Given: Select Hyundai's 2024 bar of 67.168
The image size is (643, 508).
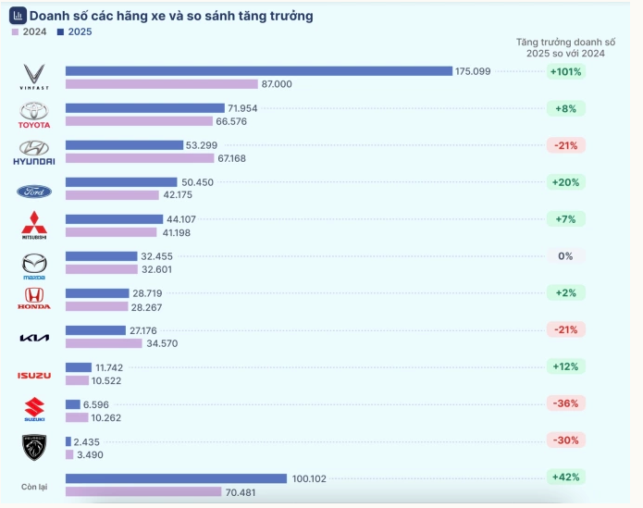Looking at the screenshot, I should click(140, 158).
